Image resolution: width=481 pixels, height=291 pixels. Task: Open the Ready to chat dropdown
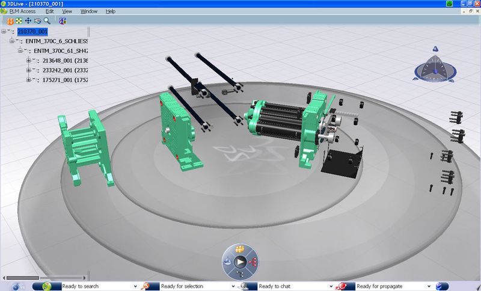[x=331, y=286]
